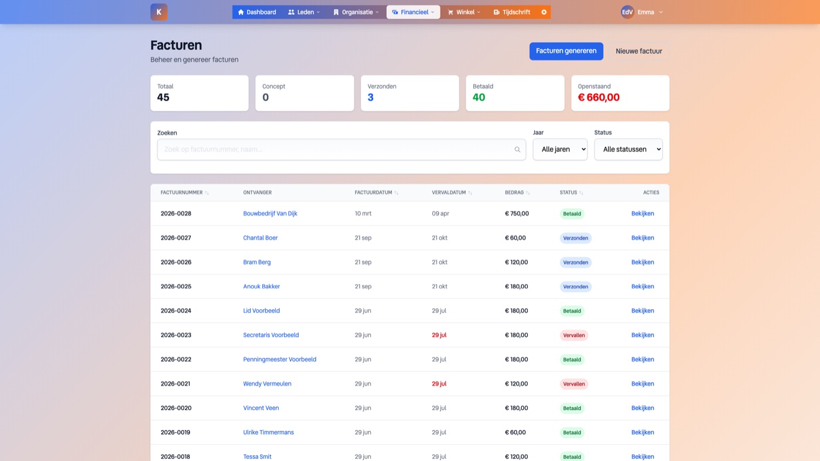The width and height of the screenshot is (820, 461).
Task: Open the Financieel dropdown menu
Action: point(414,12)
